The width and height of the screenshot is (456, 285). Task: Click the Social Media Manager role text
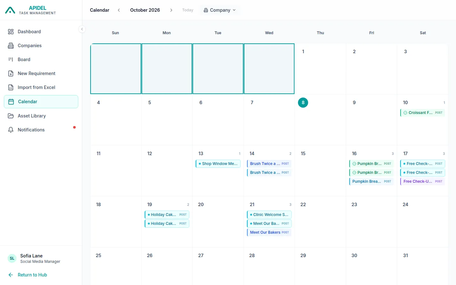tap(40, 262)
